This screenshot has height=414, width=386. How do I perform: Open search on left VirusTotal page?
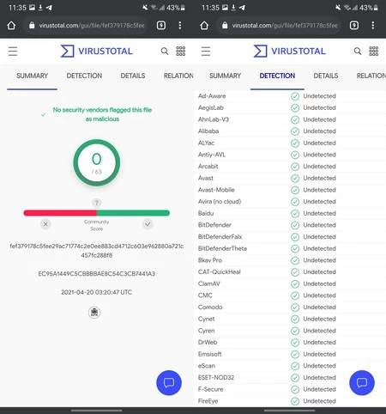165,52
